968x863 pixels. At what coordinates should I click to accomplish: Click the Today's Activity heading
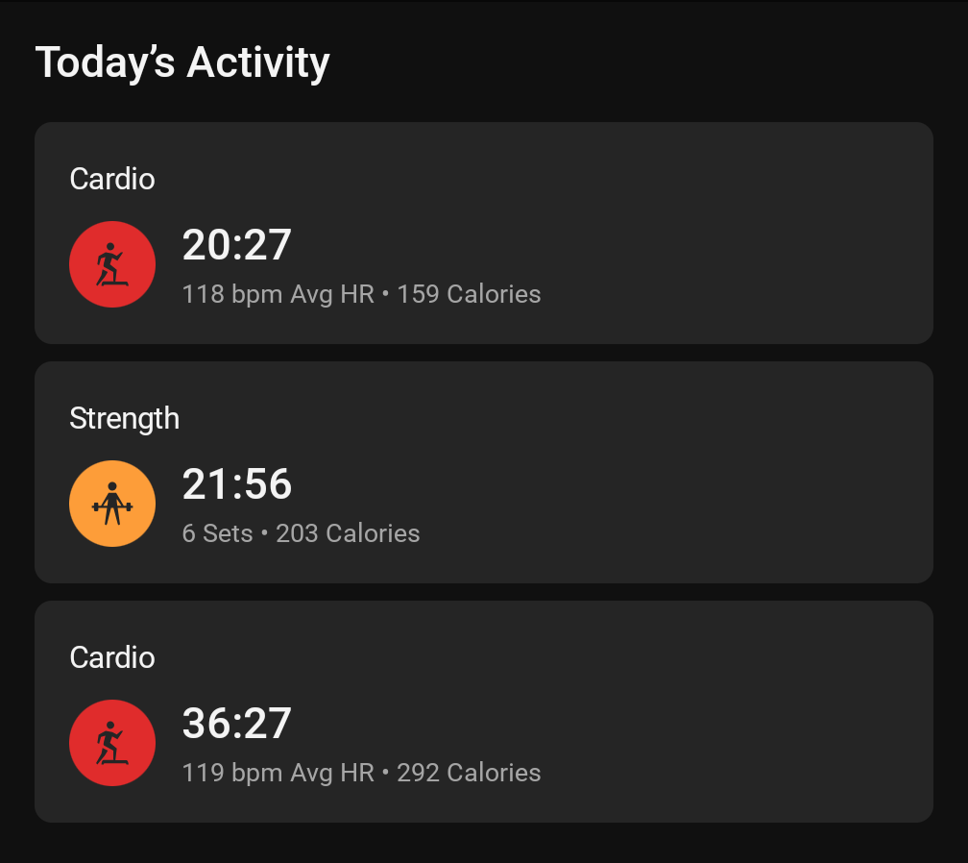click(182, 62)
